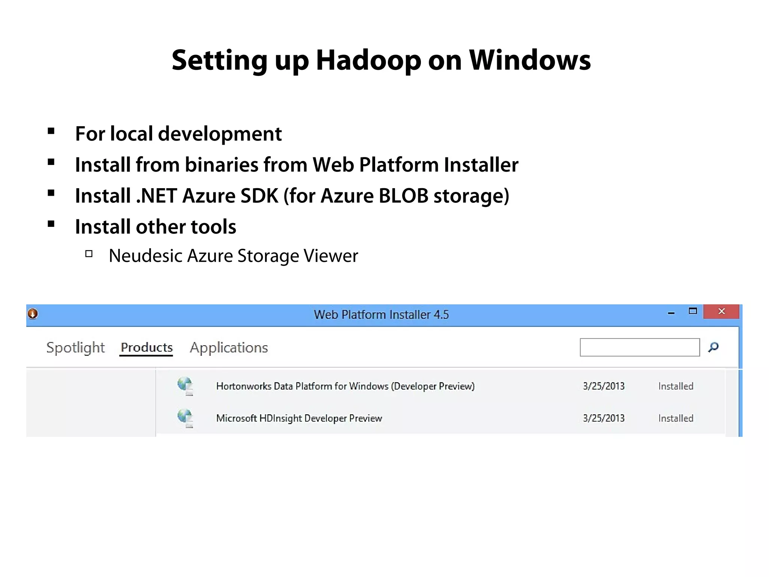Click the 3/25/2013 date for Hortonworks

point(604,386)
